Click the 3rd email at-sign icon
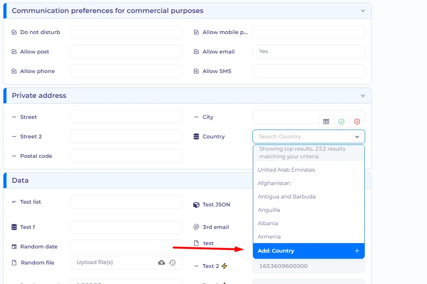The height and width of the screenshot is (284, 427). tap(196, 227)
